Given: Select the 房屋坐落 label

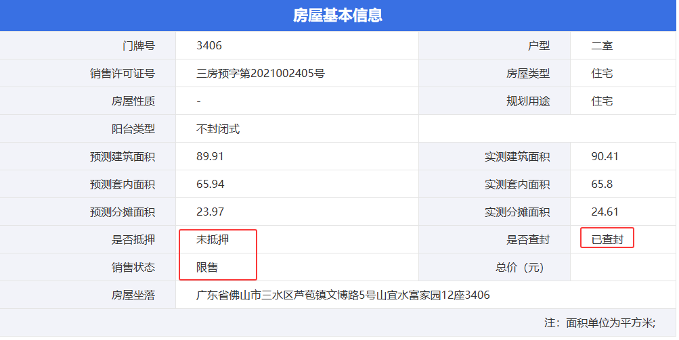Looking at the screenshot, I should pos(133,295).
